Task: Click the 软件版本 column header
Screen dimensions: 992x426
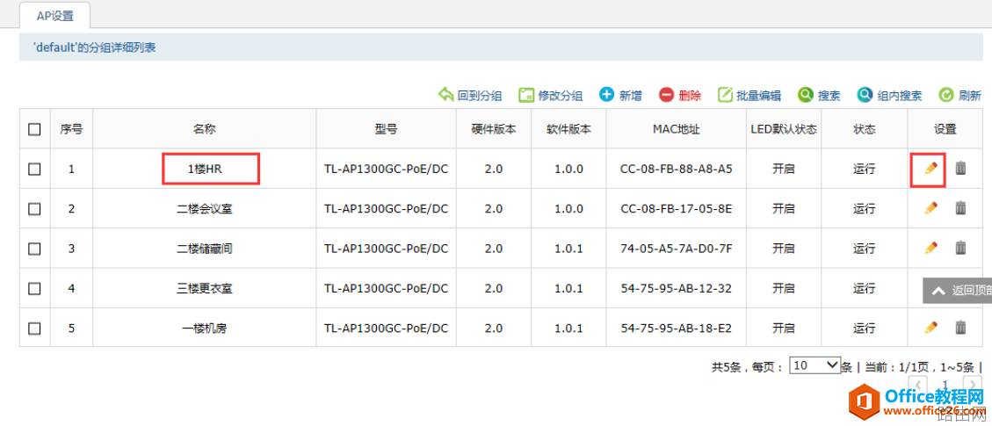Action: (568, 129)
